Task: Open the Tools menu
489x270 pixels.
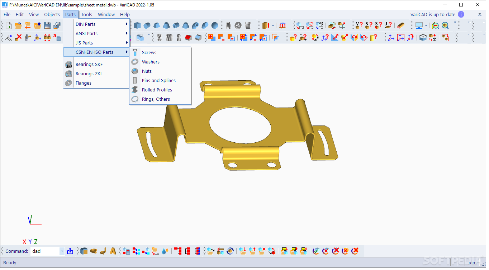Action: click(86, 14)
